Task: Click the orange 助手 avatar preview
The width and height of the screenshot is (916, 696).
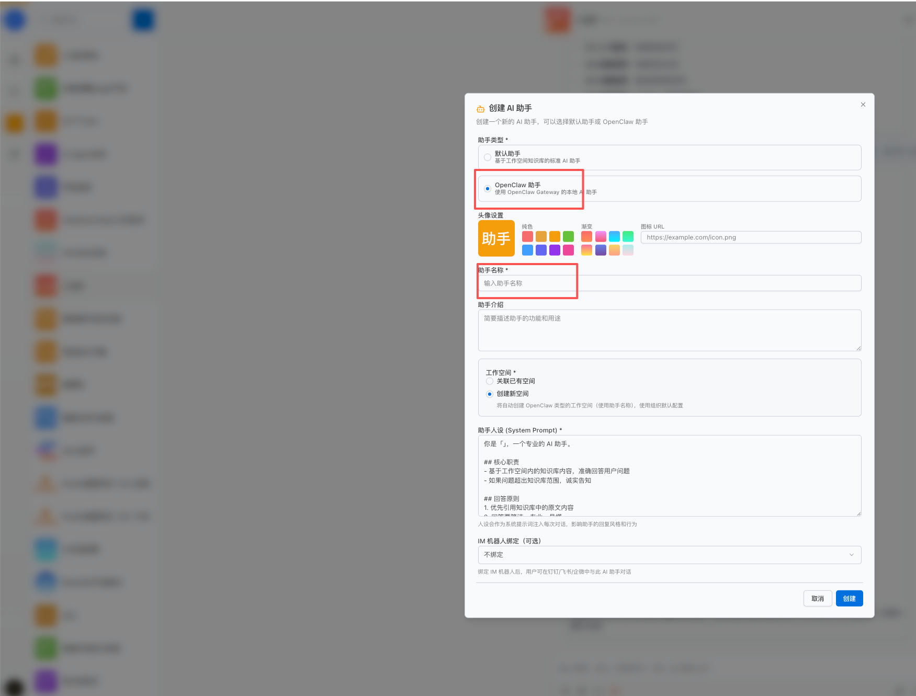Action: (496, 238)
